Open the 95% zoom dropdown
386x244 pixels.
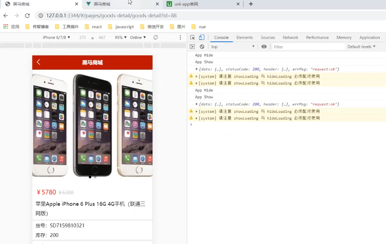point(121,37)
